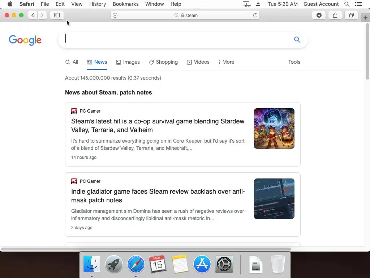Open the disk image file in Dock
The width and height of the screenshot is (370, 278).
tap(256, 264)
